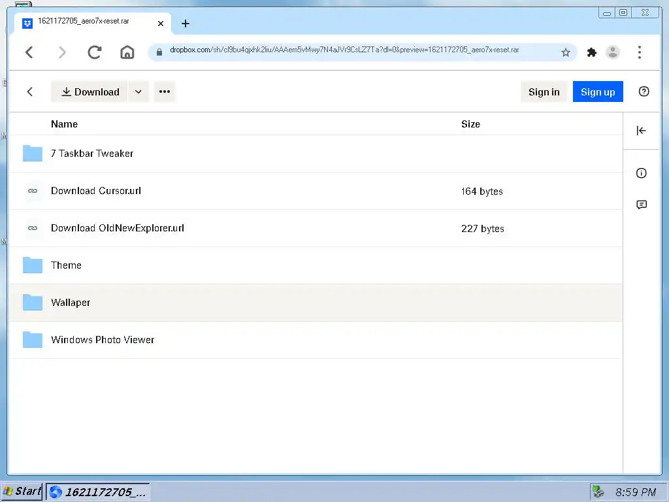Image resolution: width=669 pixels, height=502 pixels.
Task: Open the help question mark icon
Action: [644, 92]
